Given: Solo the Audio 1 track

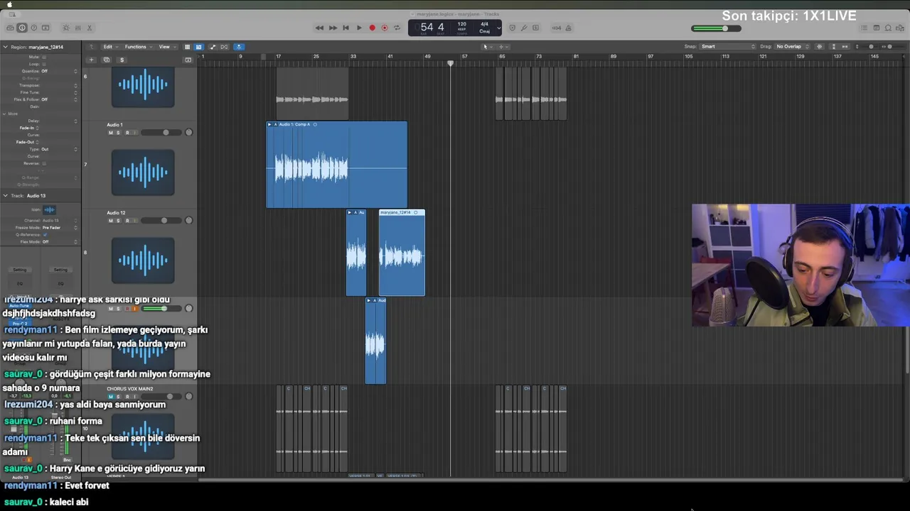Looking at the screenshot, I should click(x=118, y=133).
